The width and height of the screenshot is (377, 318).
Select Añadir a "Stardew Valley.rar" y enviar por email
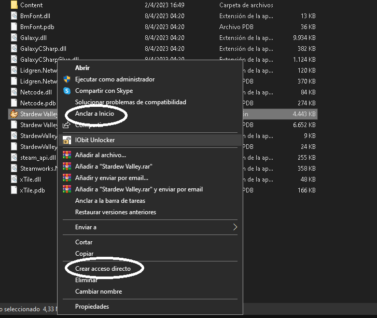139,189
